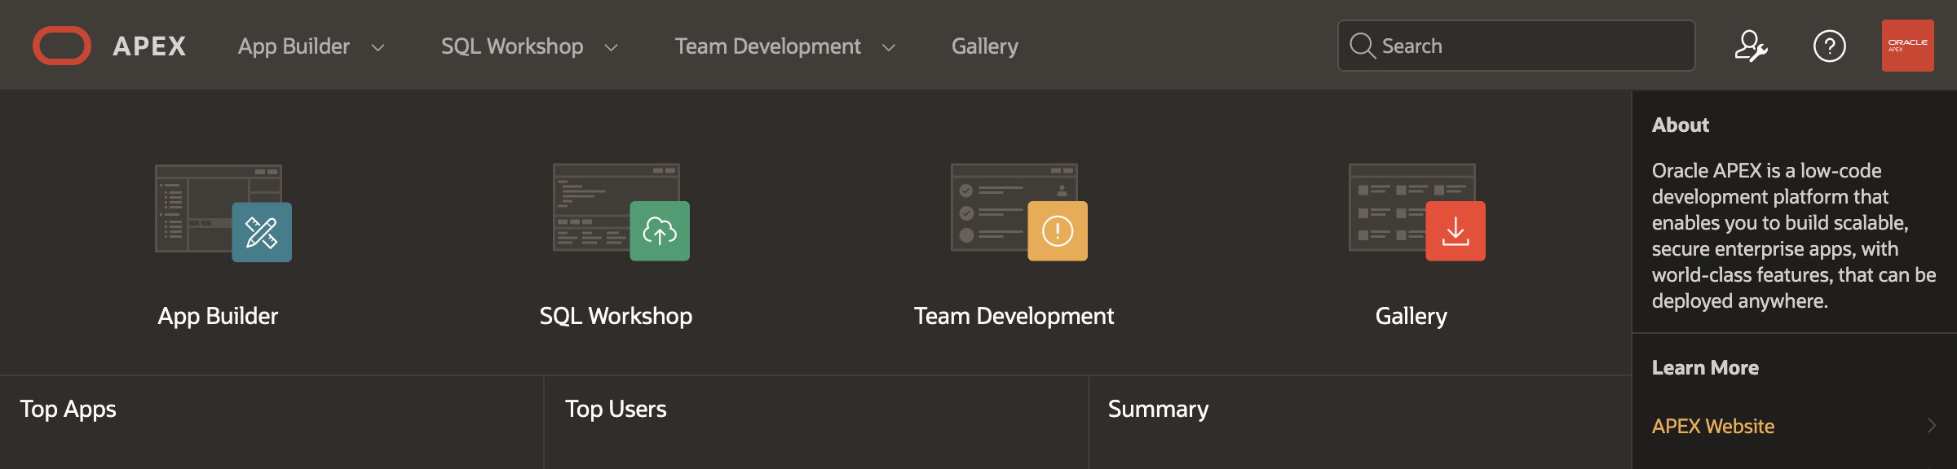
Task: Click the search magnifier icon
Action: [1362, 46]
